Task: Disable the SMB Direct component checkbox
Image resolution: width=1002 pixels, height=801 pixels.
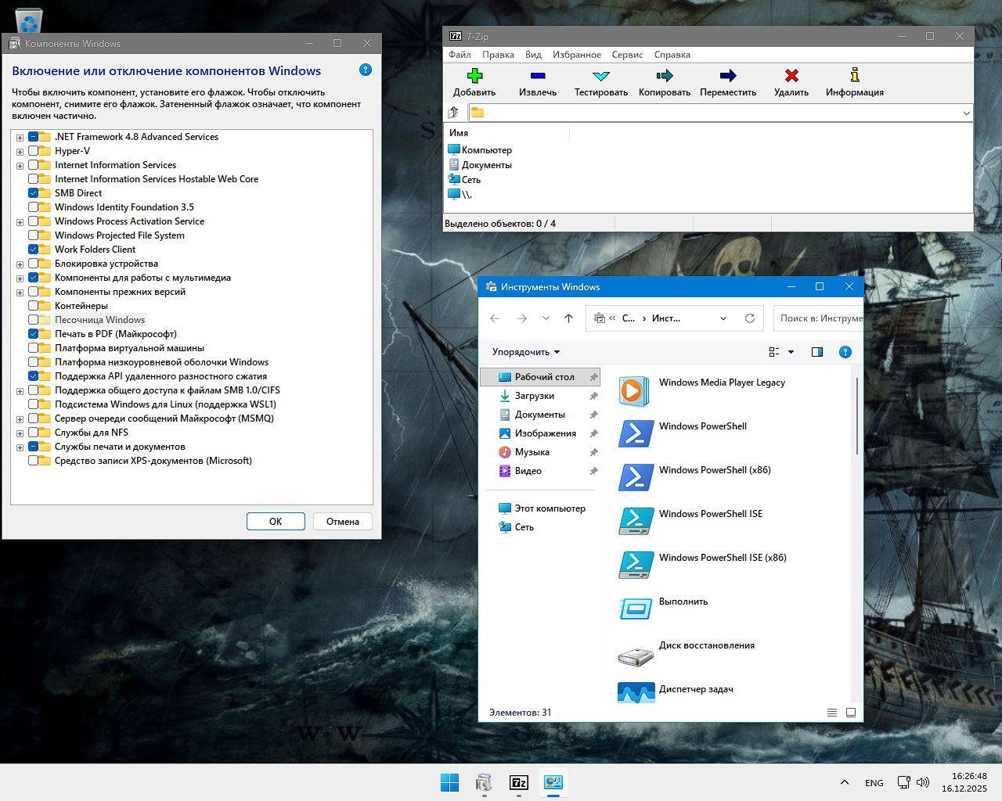Action: (x=34, y=192)
